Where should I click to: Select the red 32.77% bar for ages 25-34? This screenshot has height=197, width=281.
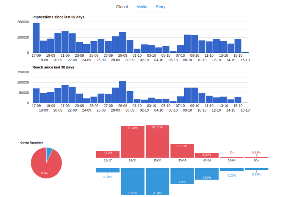157,142
